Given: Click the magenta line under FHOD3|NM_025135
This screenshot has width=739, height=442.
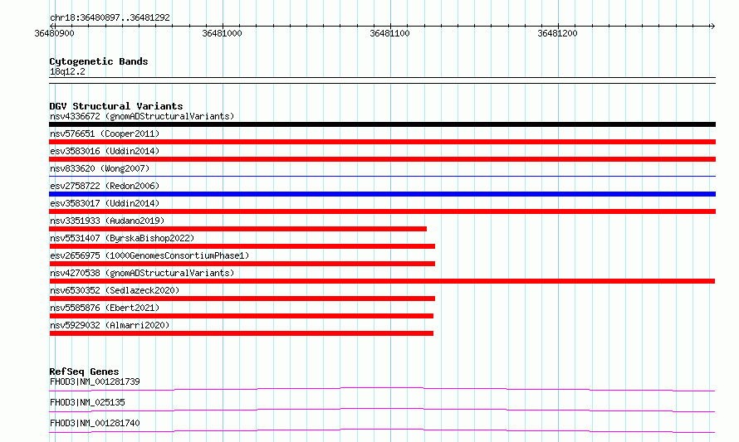Looking at the screenshot, I should (382, 410).
